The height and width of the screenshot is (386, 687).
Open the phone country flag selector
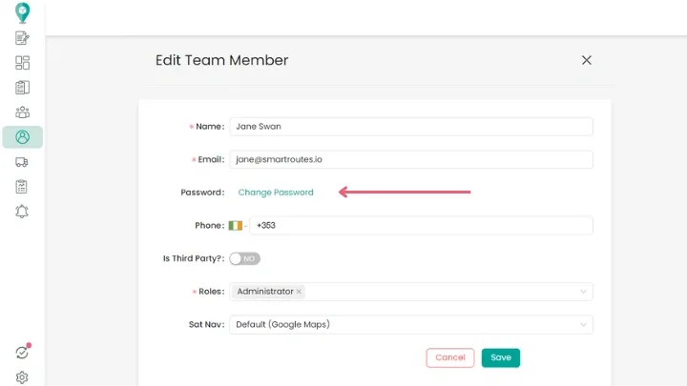click(x=236, y=226)
